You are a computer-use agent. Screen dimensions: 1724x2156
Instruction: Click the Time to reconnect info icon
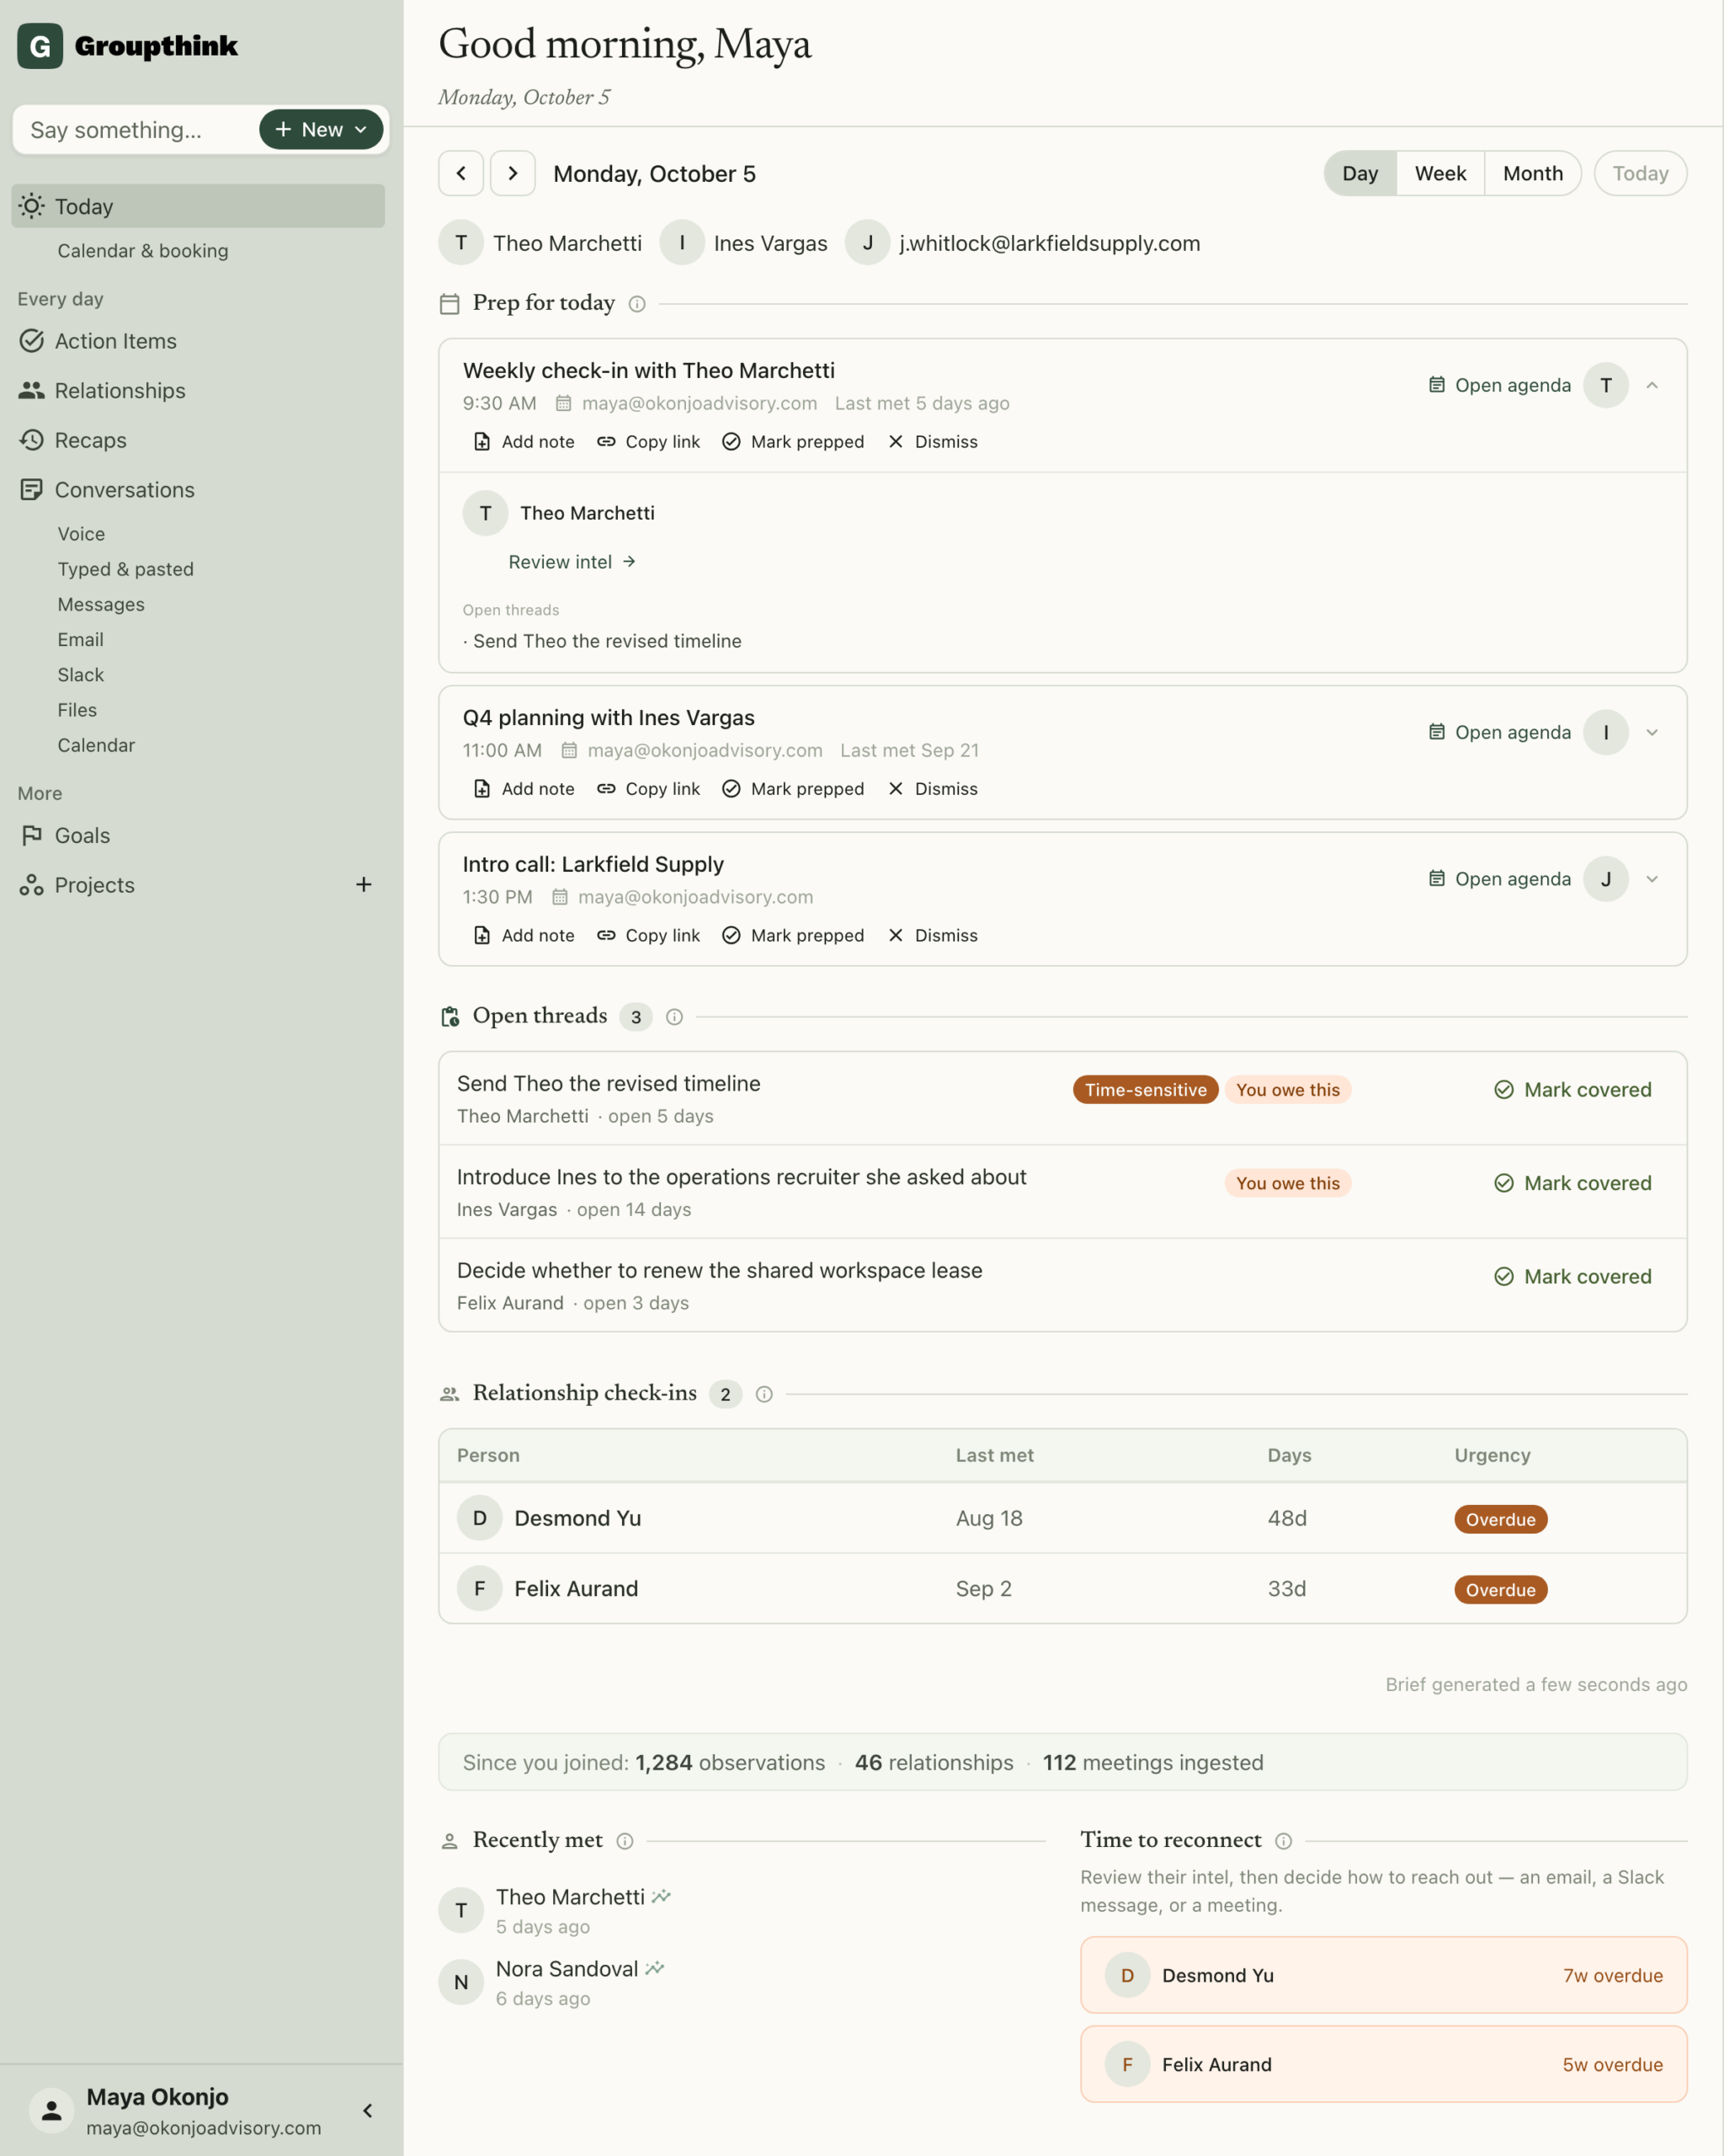1285,1841
